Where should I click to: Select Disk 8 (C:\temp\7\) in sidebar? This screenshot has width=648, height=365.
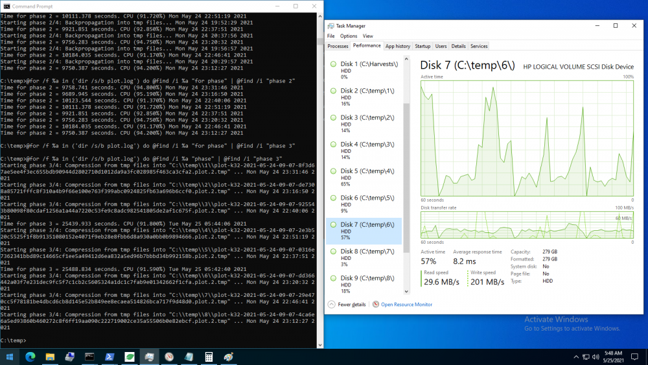coord(364,258)
